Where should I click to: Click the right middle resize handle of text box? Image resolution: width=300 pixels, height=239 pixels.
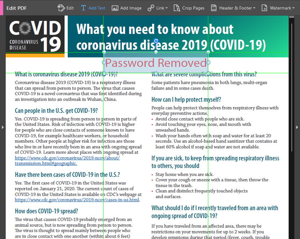[x=208, y=62]
